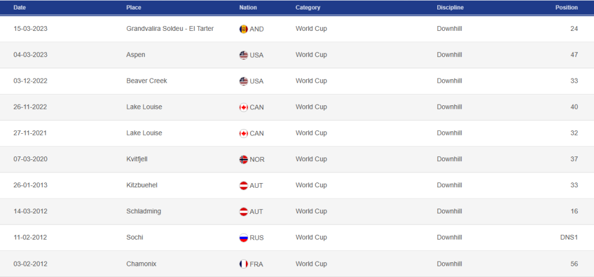Click the France flag icon
Image resolution: width=594 pixels, height=277 pixels.
(244, 264)
